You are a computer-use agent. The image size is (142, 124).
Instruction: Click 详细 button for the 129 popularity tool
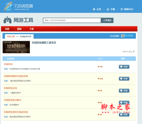(x=124, y=79)
